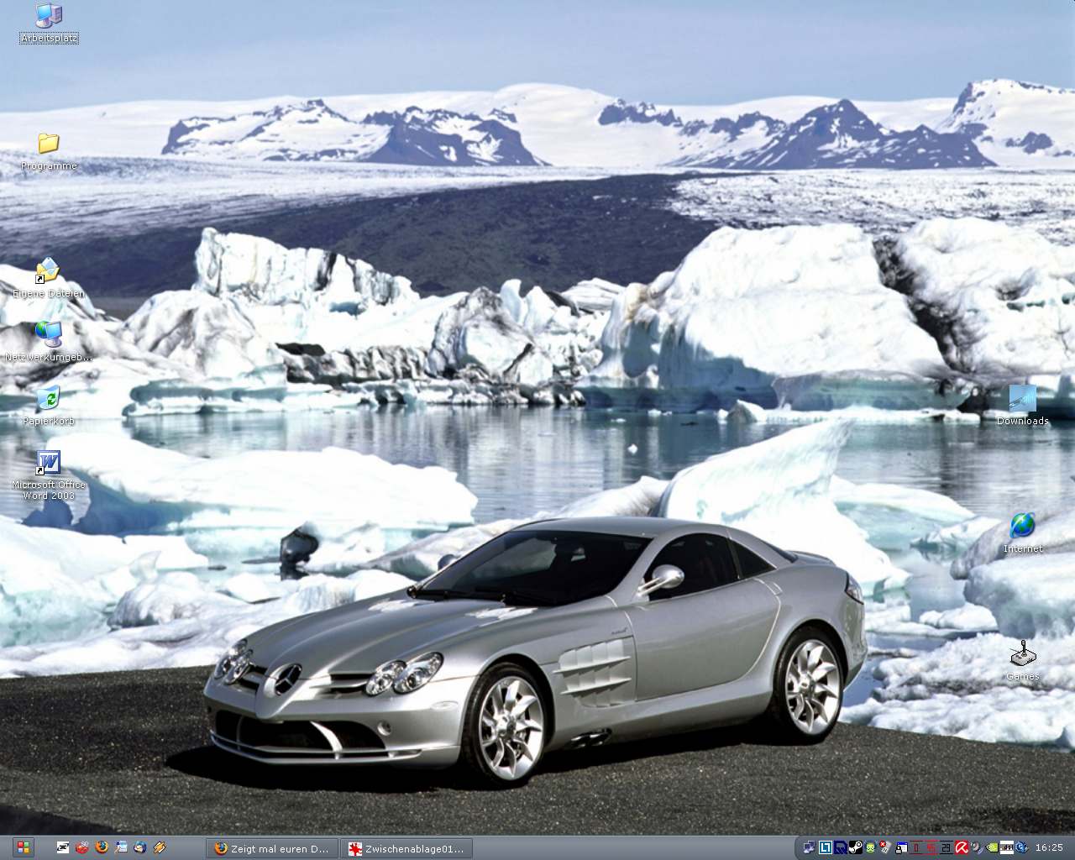Click the green skull tray icon
The width and height of the screenshot is (1075, 860).
pyautogui.click(x=870, y=847)
